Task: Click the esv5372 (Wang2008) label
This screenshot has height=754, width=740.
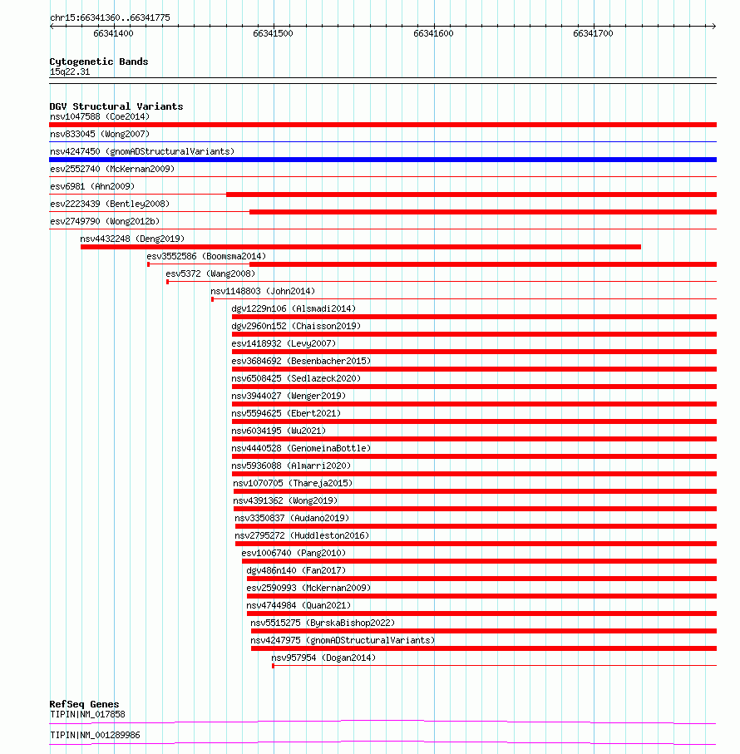Action: tap(210, 274)
